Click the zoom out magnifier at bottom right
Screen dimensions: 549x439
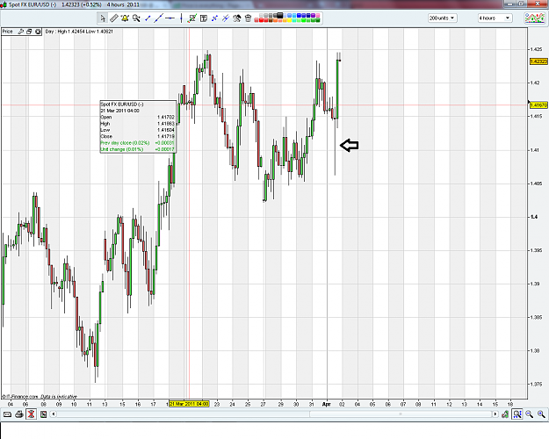[529, 414]
